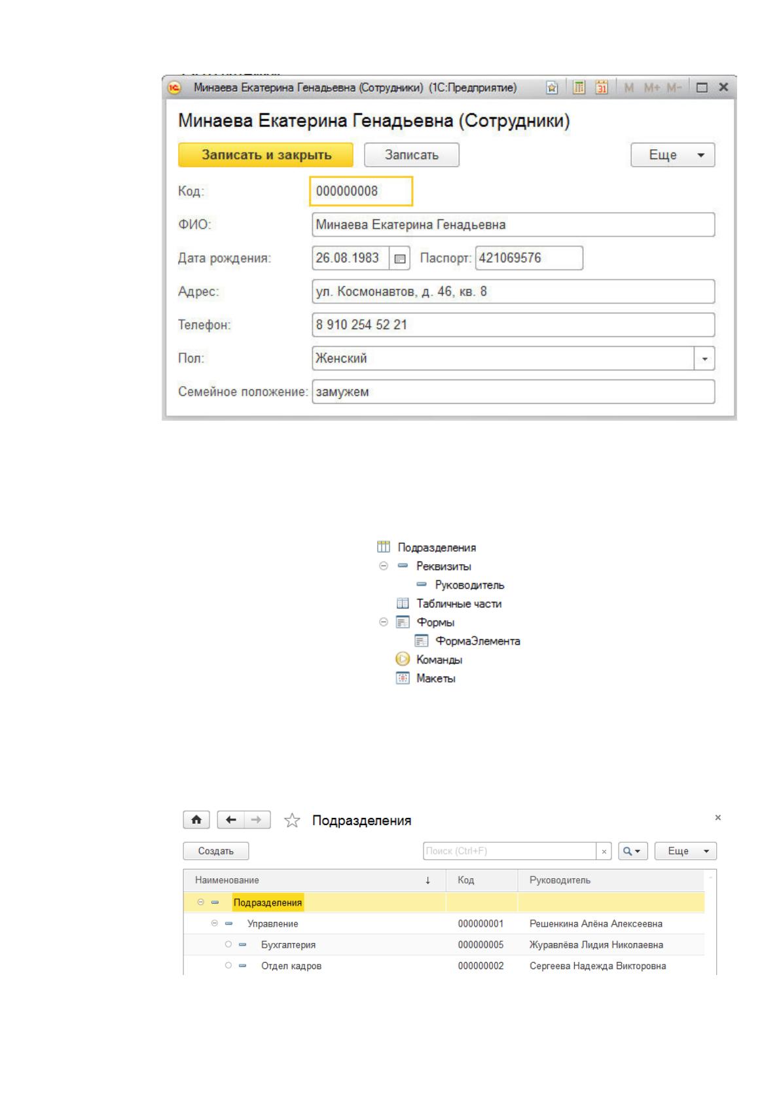779x1102 pixels.
Task: Maximize the Минаева employee window
Action: point(702,88)
